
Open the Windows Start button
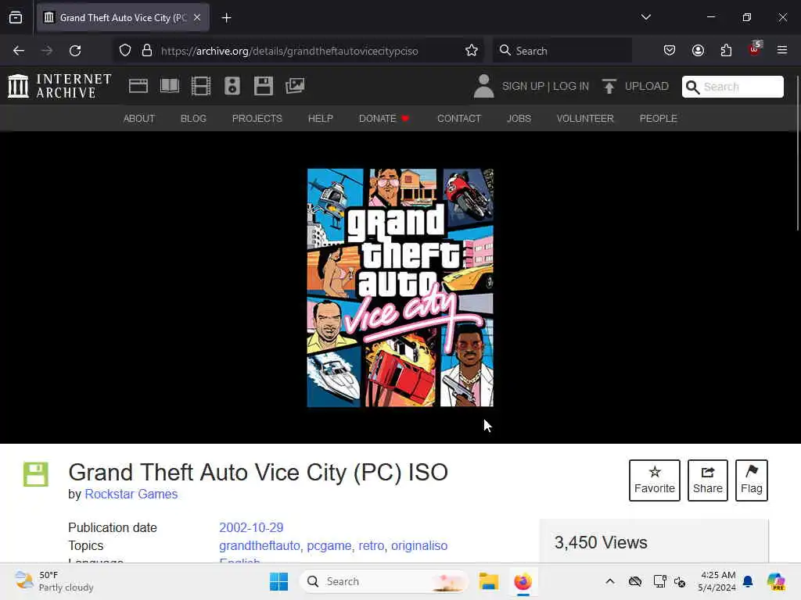tap(278, 581)
